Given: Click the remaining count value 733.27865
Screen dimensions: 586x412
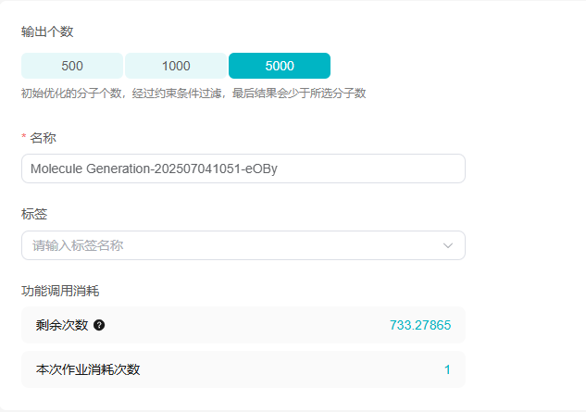Looking at the screenshot, I should click(x=420, y=325).
